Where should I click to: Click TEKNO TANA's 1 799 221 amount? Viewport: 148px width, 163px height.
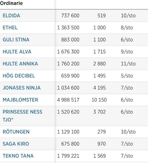click(68, 156)
